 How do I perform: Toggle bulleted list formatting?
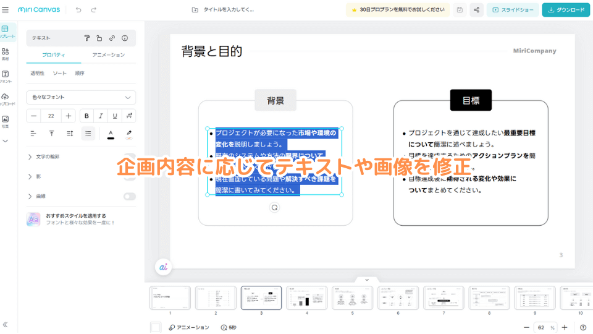pyautogui.click(x=88, y=134)
